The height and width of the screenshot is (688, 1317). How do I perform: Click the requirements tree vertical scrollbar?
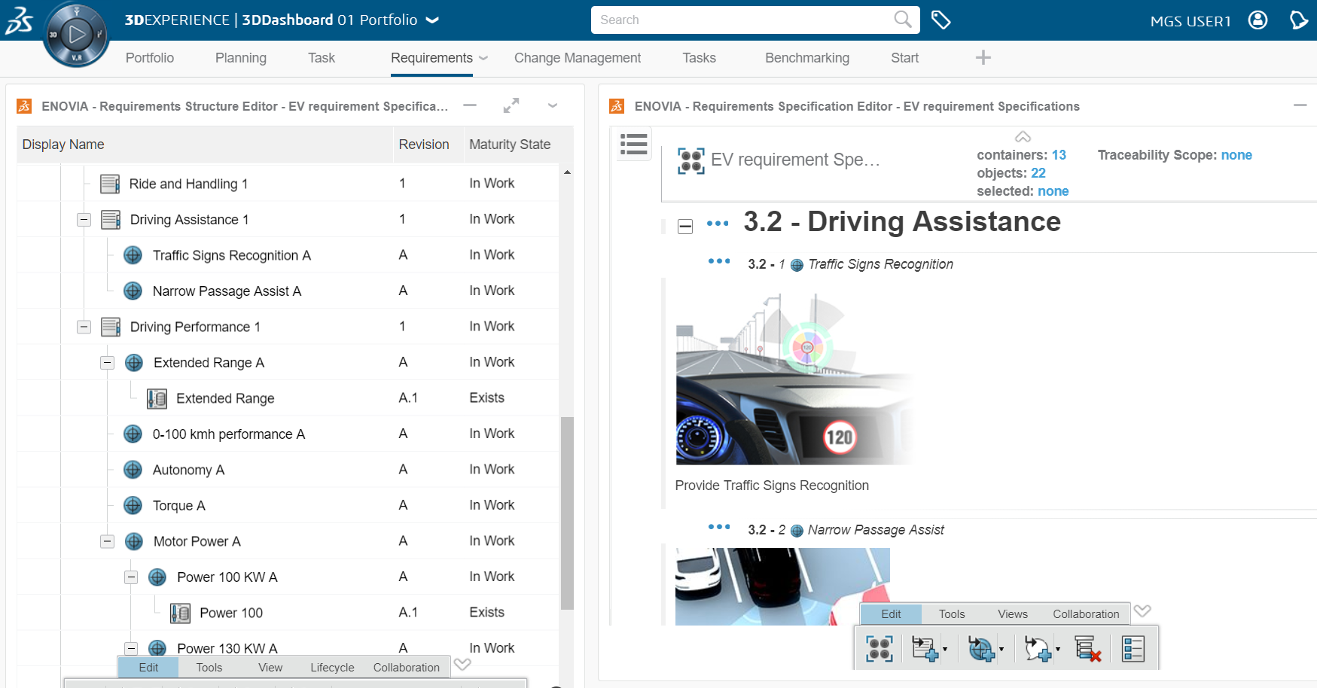point(567,513)
